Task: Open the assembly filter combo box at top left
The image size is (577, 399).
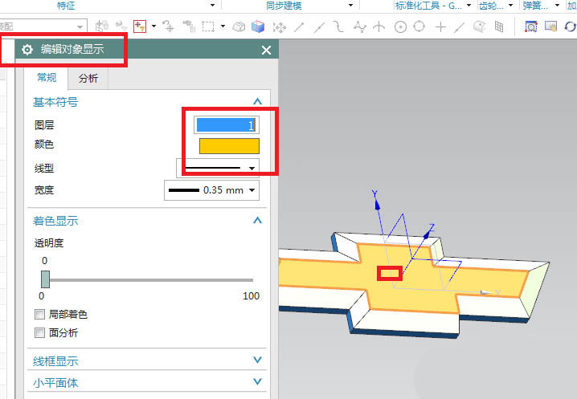Action: click(43, 26)
